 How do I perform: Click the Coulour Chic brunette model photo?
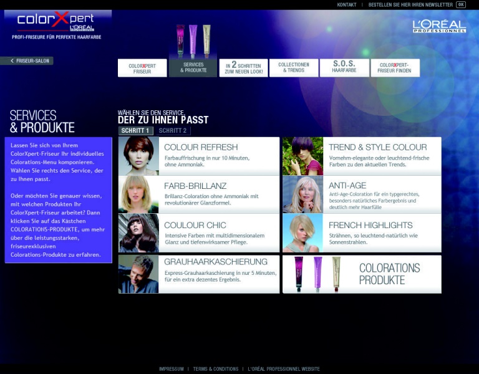pyautogui.click(x=138, y=233)
